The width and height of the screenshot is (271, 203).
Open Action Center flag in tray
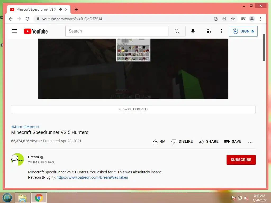click(233, 198)
